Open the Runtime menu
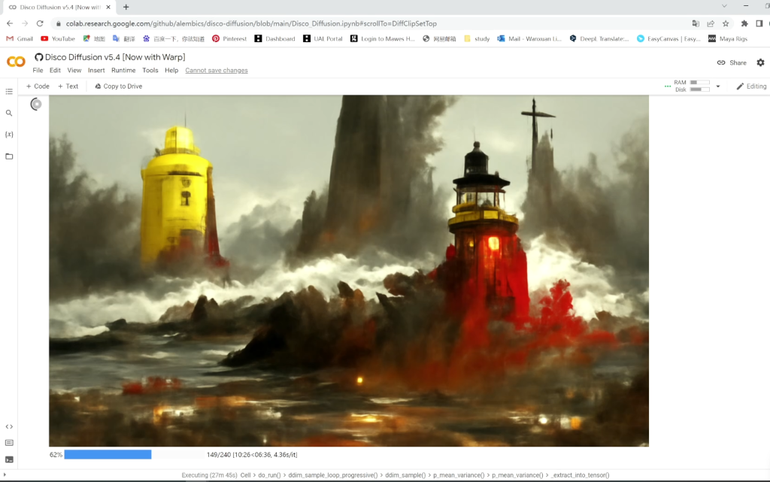The image size is (770, 482). point(123,71)
